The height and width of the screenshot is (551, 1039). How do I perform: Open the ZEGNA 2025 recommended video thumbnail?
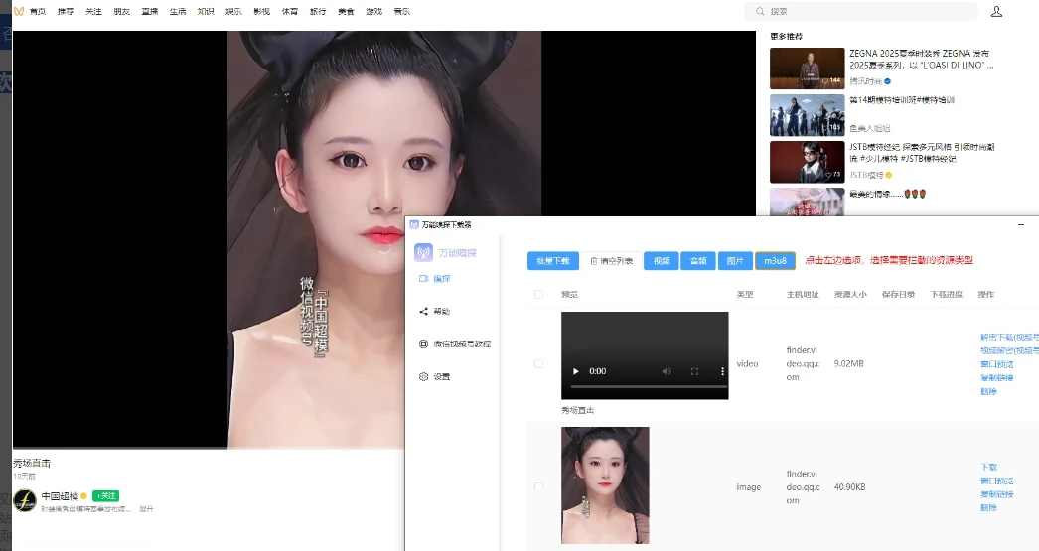coord(808,69)
